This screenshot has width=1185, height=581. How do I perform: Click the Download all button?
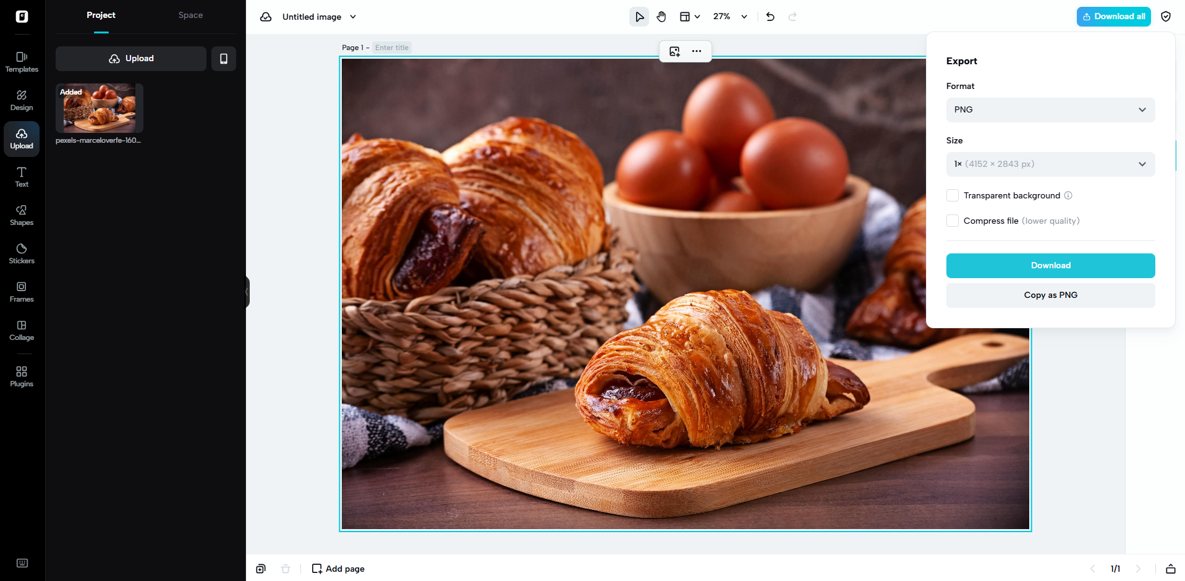pos(1113,17)
